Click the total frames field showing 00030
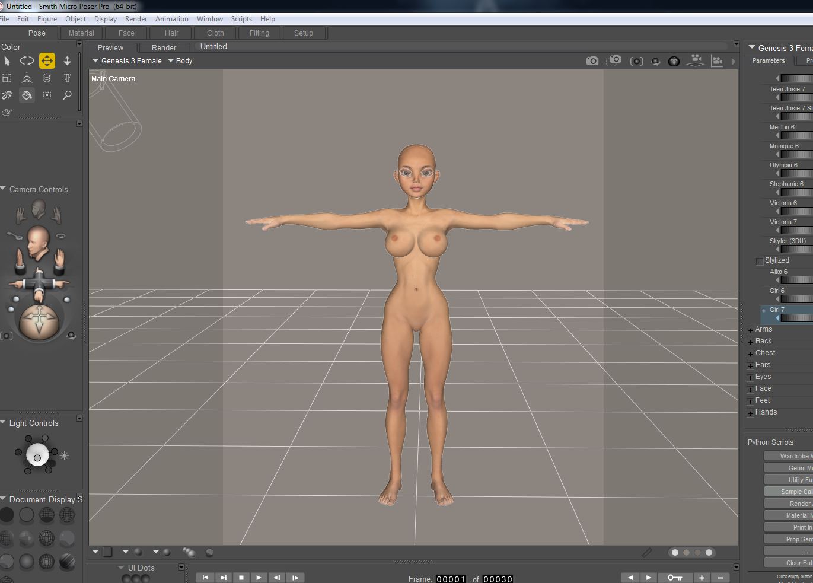This screenshot has width=813, height=583. tap(498, 579)
